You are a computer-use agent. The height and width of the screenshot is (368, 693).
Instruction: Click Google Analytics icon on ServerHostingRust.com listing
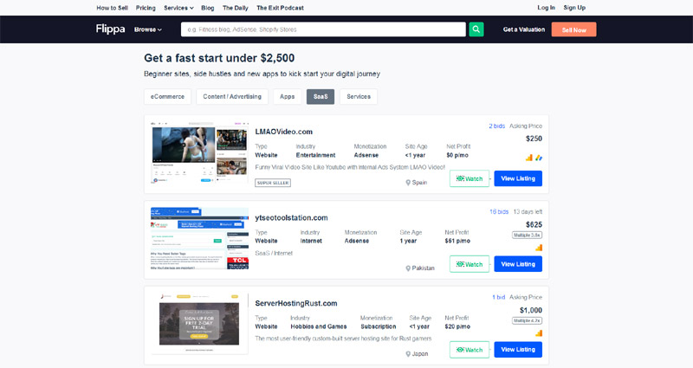[538, 333]
